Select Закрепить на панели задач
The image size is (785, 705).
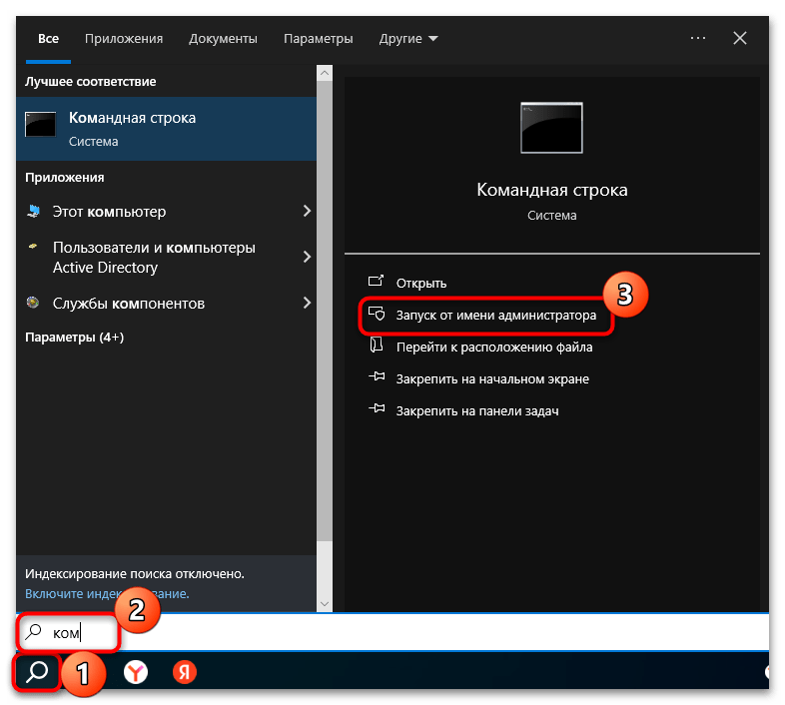click(475, 410)
